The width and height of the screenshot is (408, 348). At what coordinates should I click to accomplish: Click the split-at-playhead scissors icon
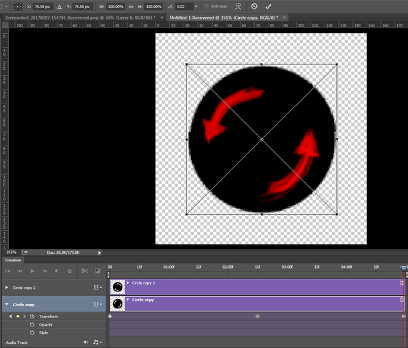point(85,271)
